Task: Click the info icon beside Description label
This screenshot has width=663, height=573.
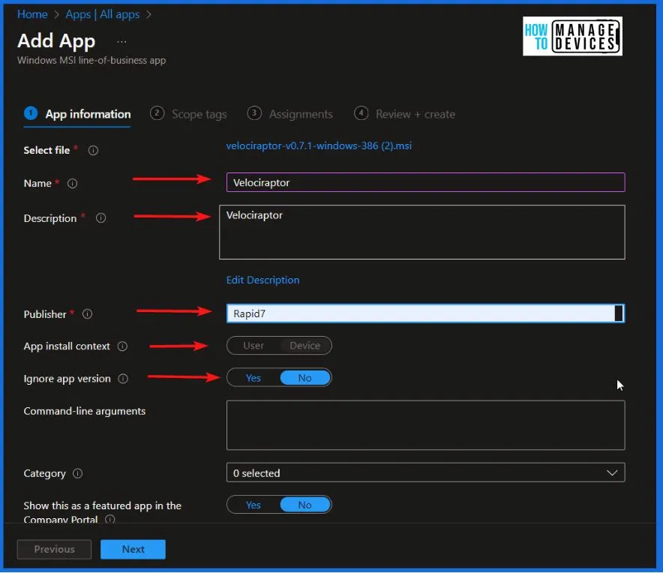Action: [100, 218]
